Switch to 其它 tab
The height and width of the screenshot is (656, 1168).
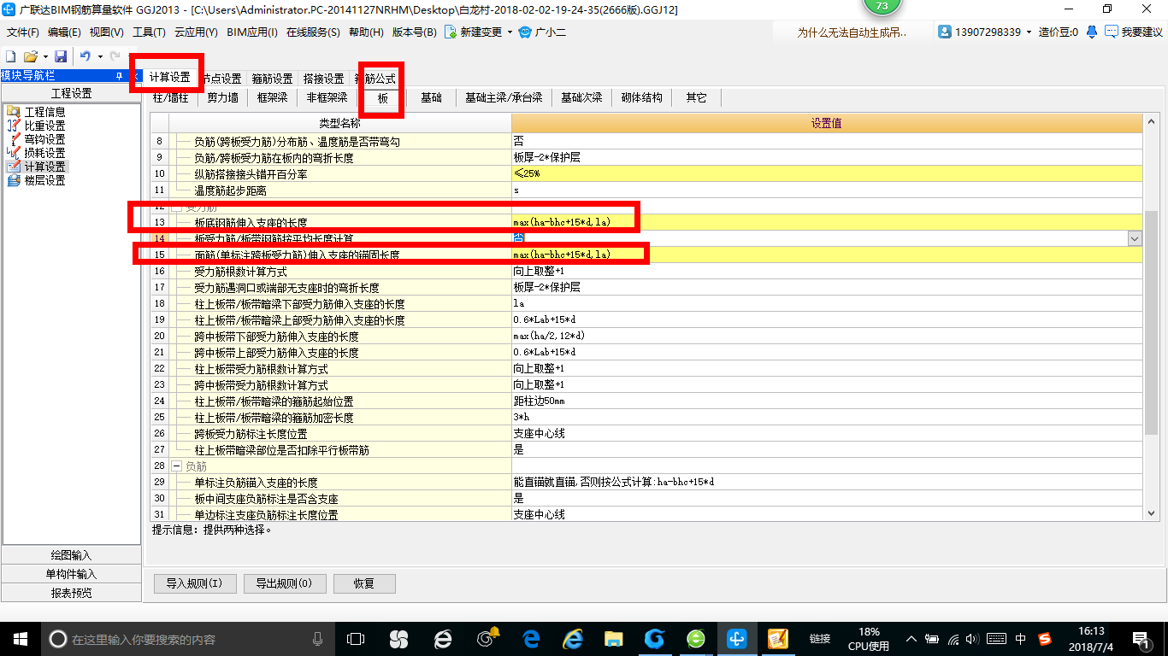coord(696,98)
